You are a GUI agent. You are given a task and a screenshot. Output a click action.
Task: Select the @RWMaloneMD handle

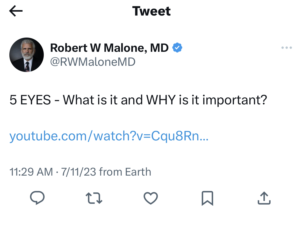click(93, 62)
